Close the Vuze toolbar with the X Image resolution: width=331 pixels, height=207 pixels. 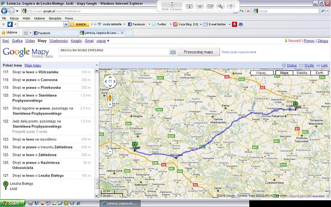pos(3,24)
